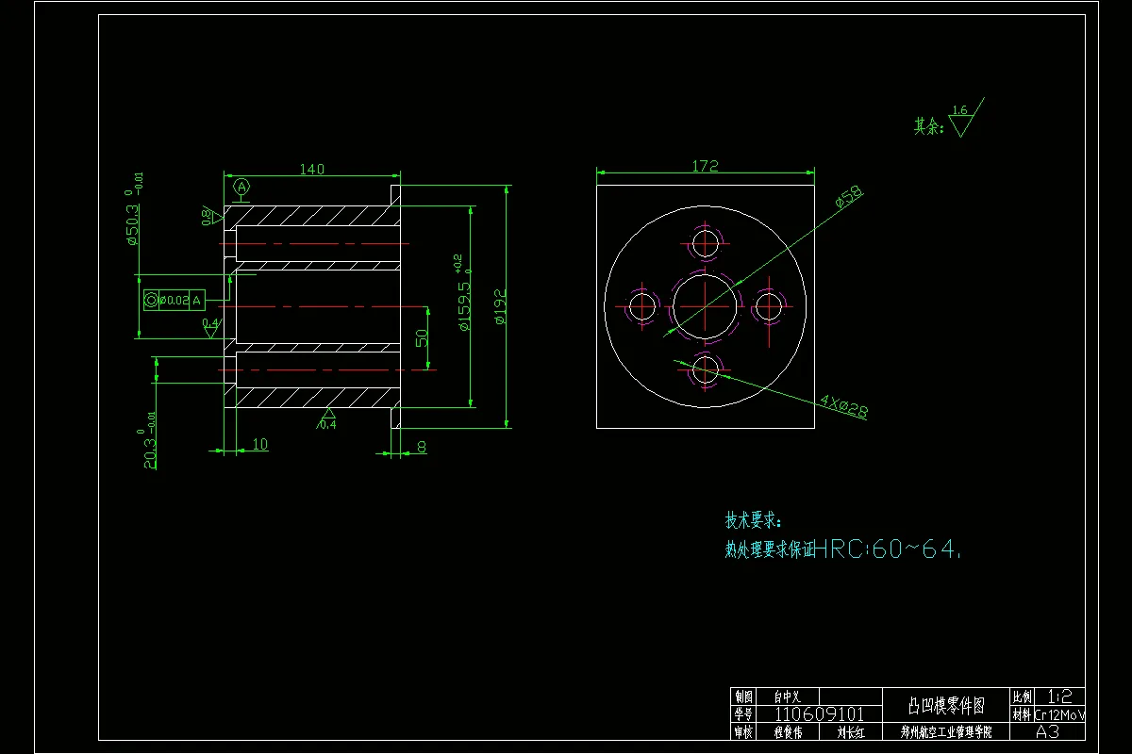Click the ø58 diameter dimension label
The width and height of the screenshot is (1132, 754).
click(849, 196)
